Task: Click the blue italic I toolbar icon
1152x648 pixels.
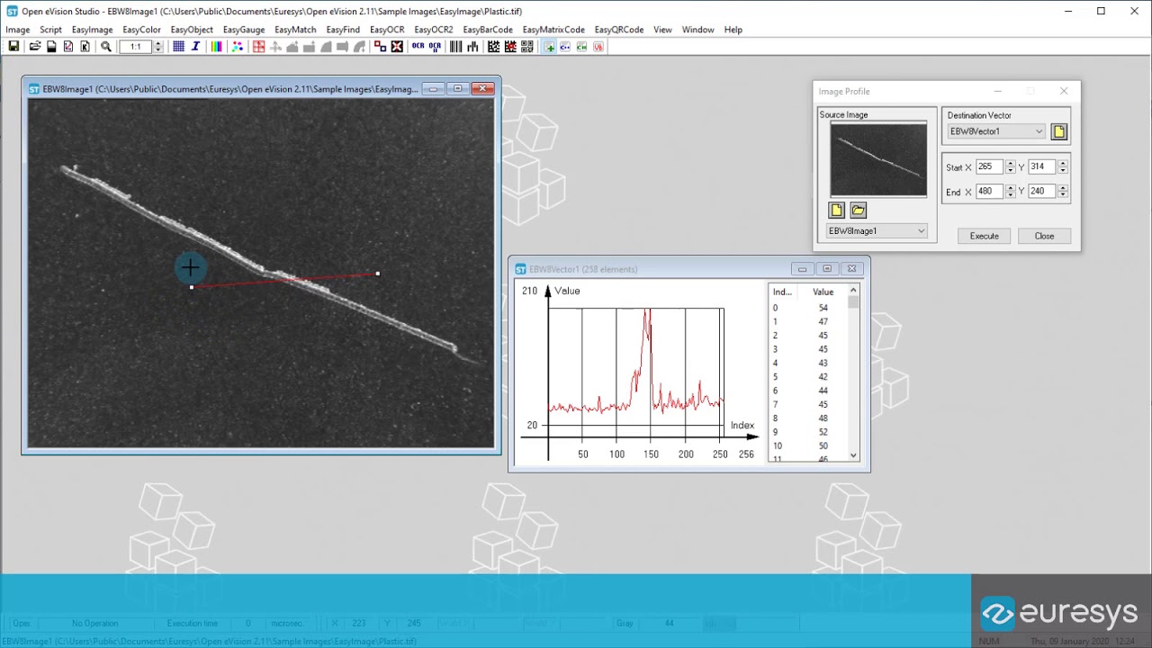Action: [x=195, y=46]
